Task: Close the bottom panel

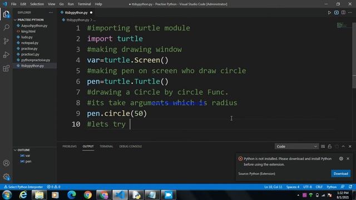Action: (x=350, y=147)
